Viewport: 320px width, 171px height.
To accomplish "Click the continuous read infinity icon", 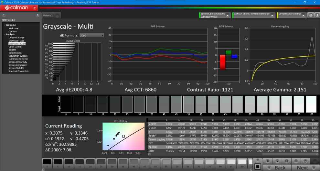I will (296, 161).
